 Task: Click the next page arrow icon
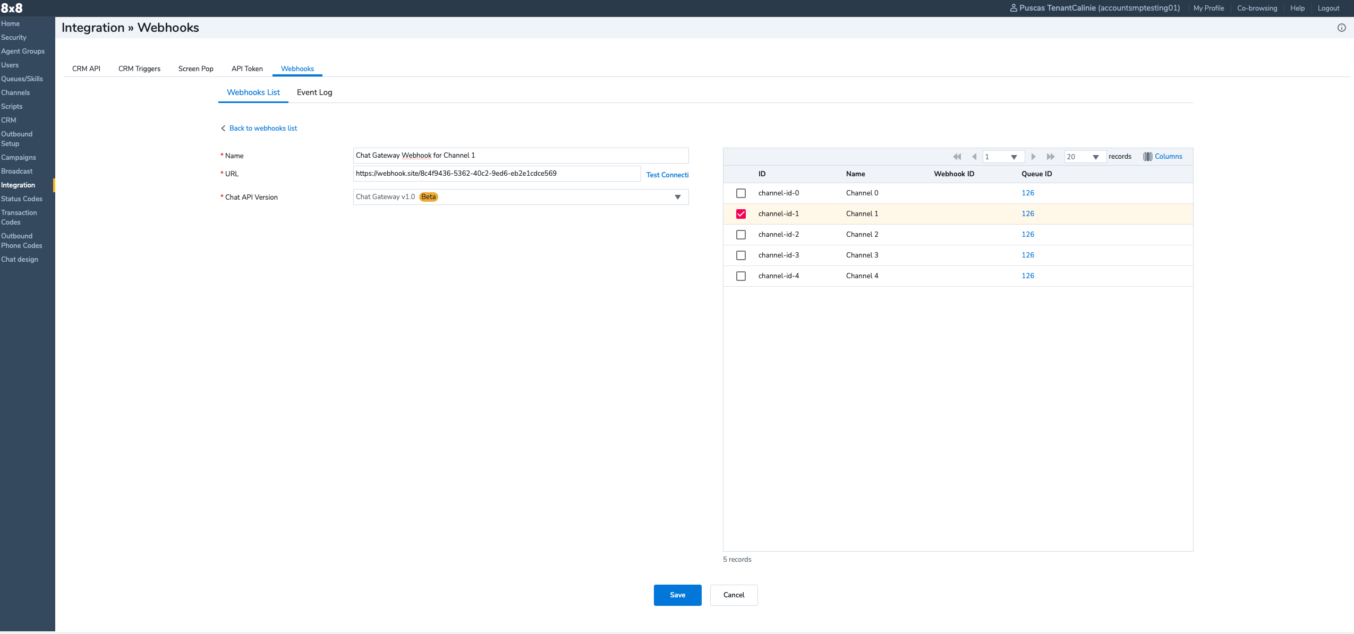tap(1033, 157)
